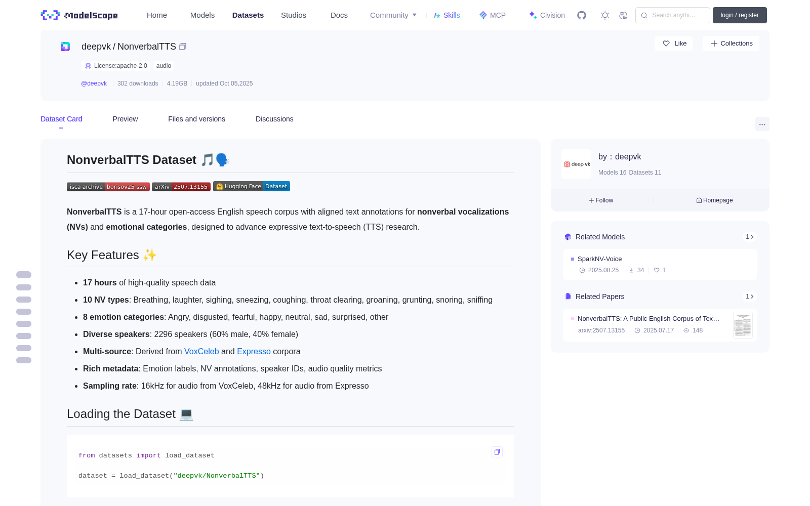The width and height of the screenshot is (810, 506).
Task: Copy the code block snippet
Action: [x=497, y=452]
